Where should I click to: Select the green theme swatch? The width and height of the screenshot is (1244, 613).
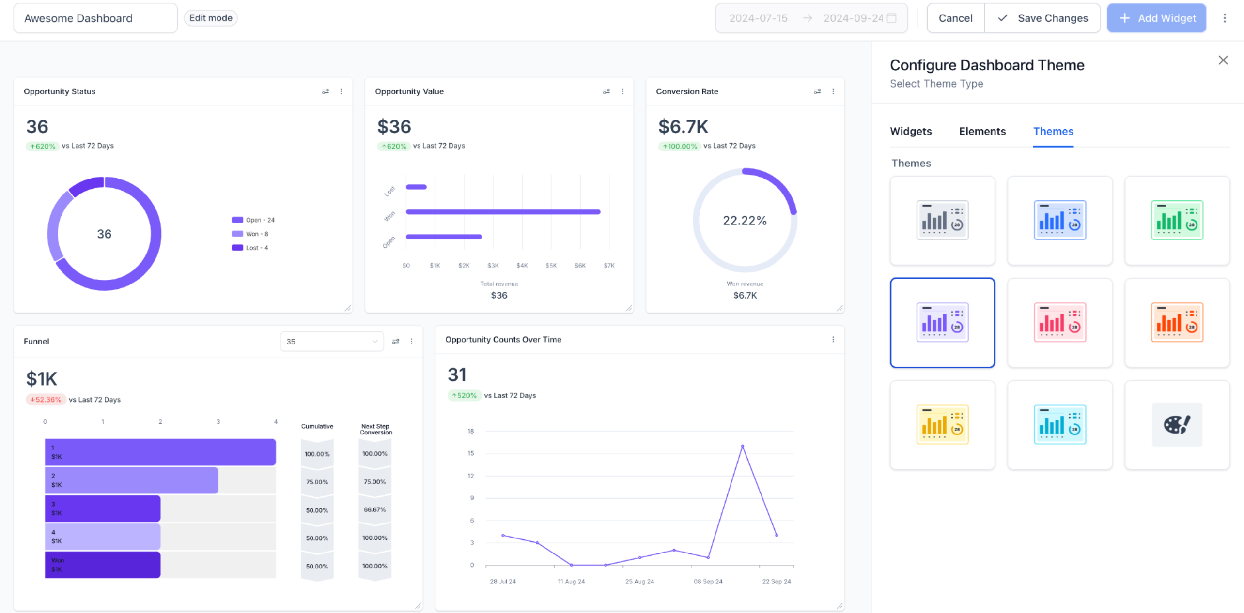1177,221
